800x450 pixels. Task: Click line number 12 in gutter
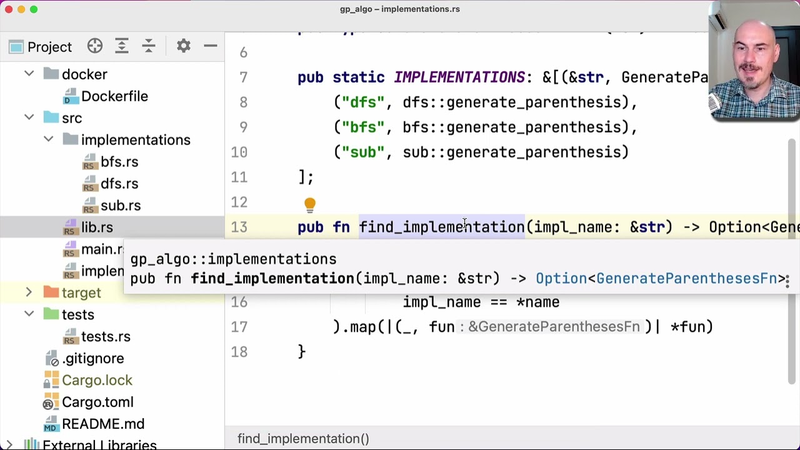point(239,202)
